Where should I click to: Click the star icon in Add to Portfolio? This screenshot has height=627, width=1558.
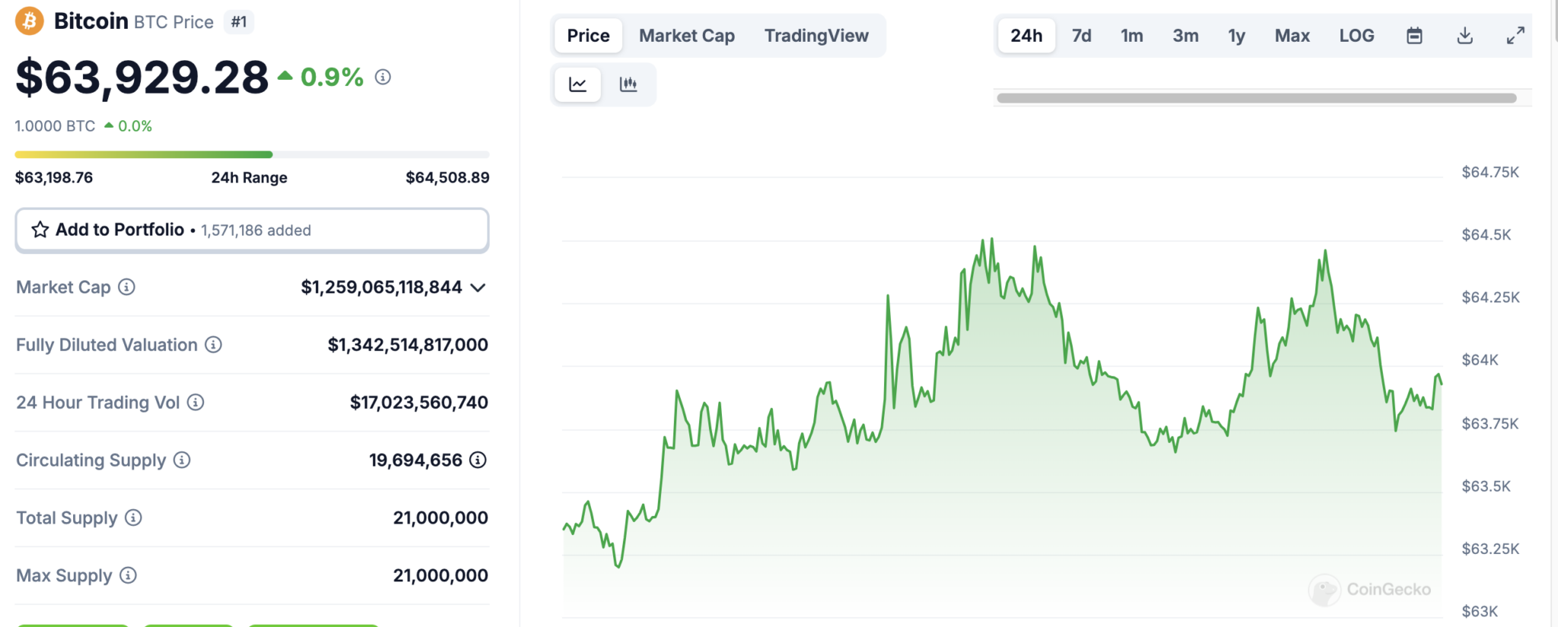coord(40,230)
